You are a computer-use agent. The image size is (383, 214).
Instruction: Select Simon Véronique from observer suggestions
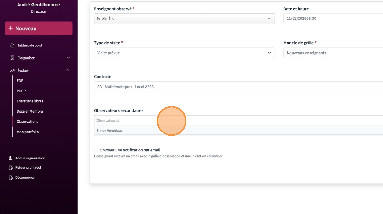110,131
